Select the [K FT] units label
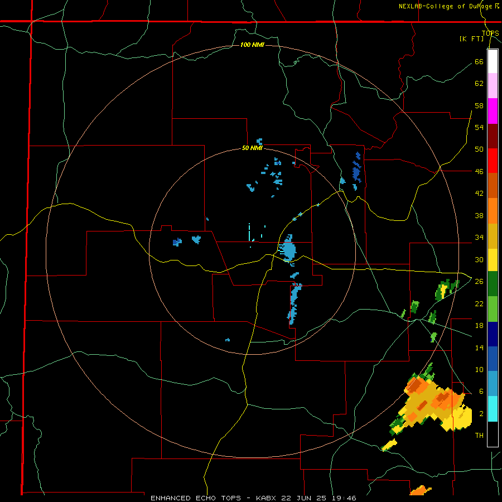Viewport: 502px width, 502px height. pos(471,39)
